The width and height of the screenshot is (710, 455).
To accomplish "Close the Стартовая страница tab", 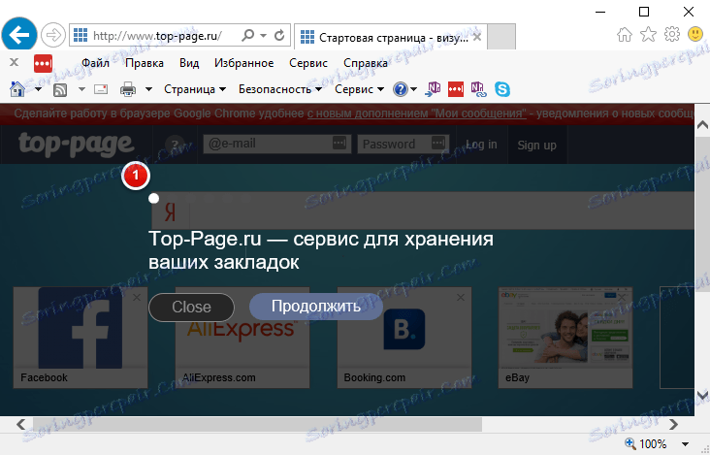I will pyautogui.click(x=477, y=37).
